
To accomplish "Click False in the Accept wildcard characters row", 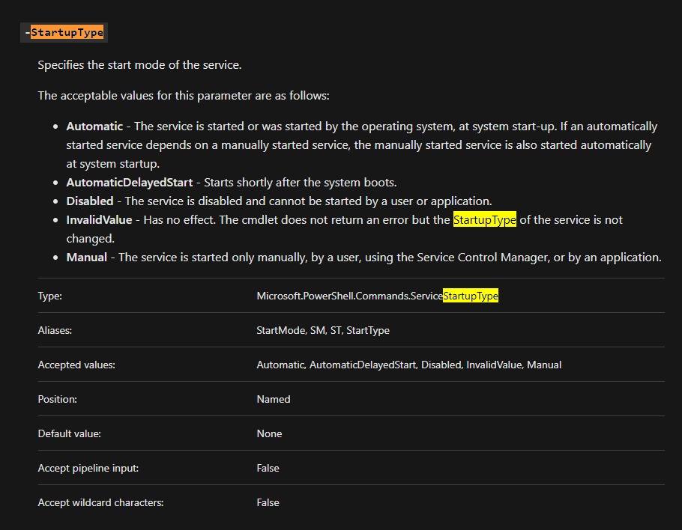I will tap(268, 503).
